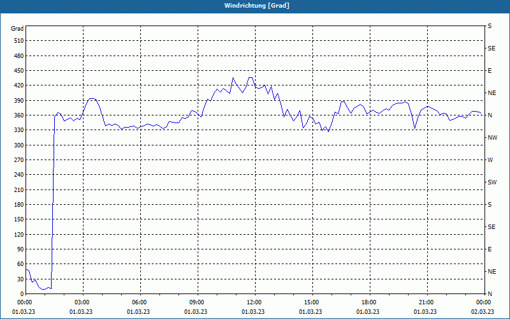Click the 09:00 time label
This screenshot has width=510, height=319.
pyautogui.click(x=198, y=302)
